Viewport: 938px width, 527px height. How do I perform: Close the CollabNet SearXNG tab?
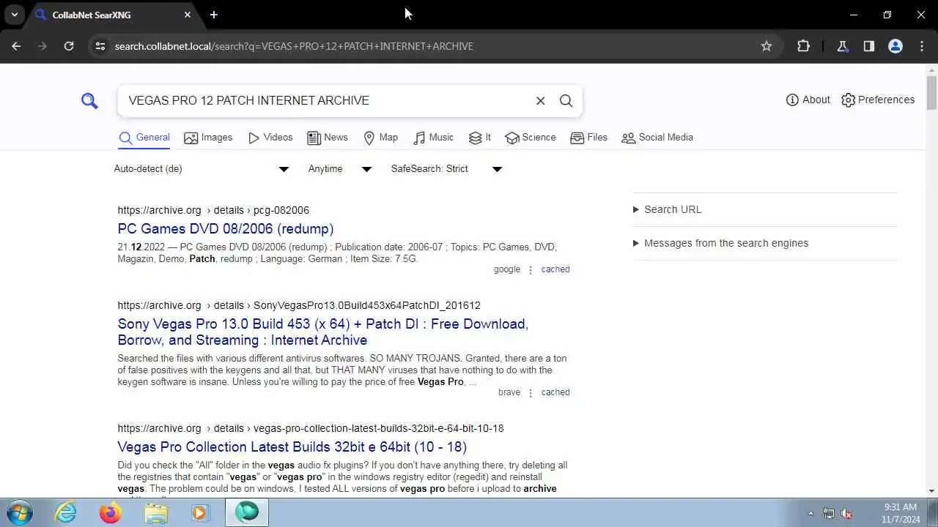tap(188, 15)
